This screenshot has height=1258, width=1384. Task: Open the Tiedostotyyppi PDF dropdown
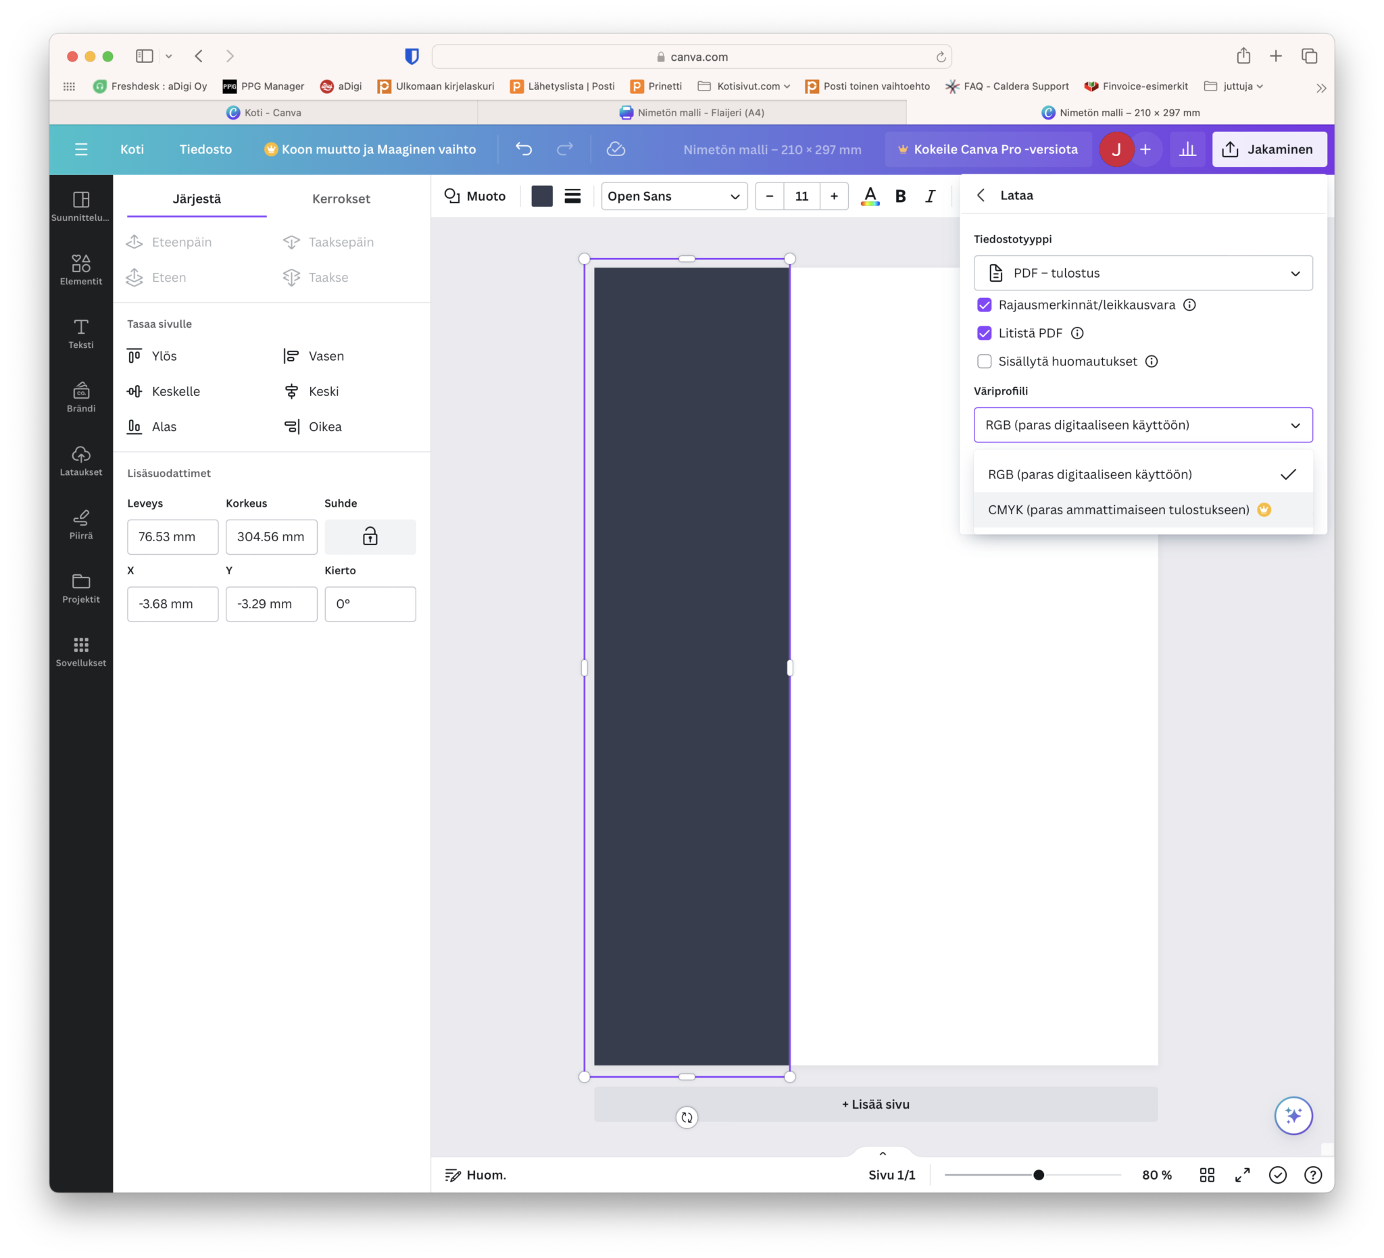tap(1142, 272)
